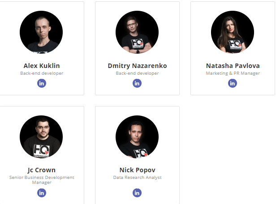Click Nick Popov's profile photo
Screen dimensions: 276x204
pos(137,137)
